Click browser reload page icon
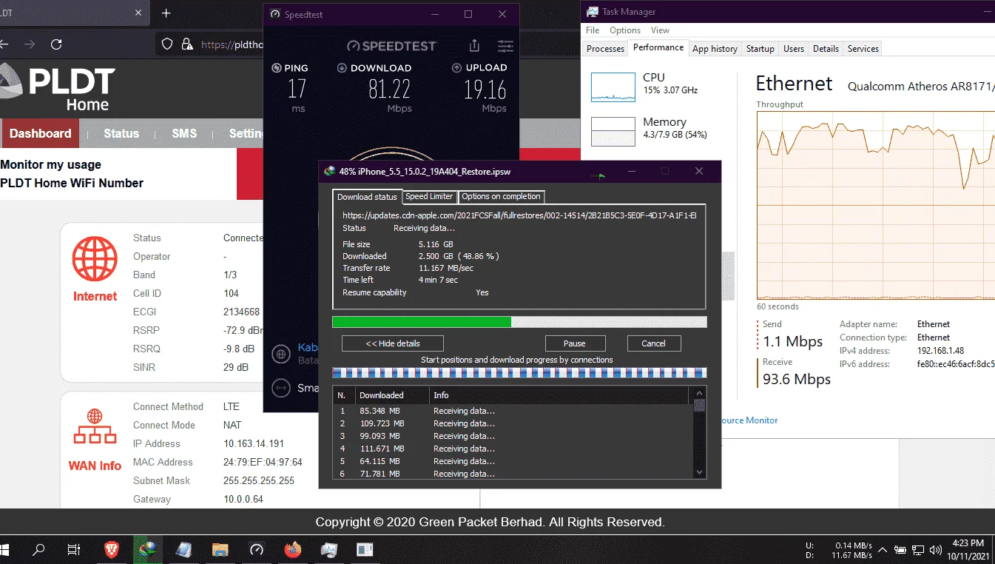The image size is (995, 564). coord(55,44)
